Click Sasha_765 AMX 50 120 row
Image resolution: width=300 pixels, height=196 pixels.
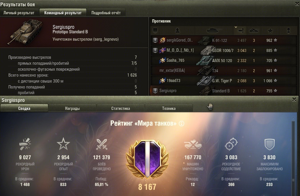224,61
